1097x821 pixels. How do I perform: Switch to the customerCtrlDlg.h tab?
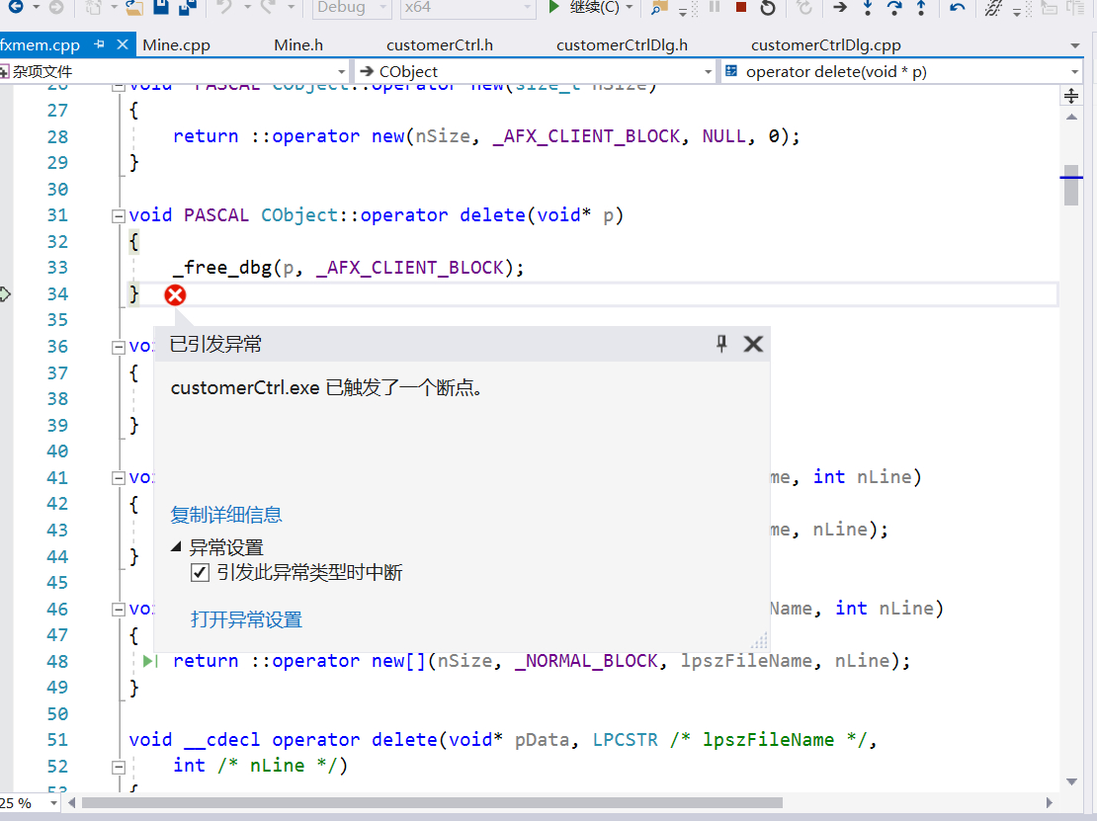point(622,45)
